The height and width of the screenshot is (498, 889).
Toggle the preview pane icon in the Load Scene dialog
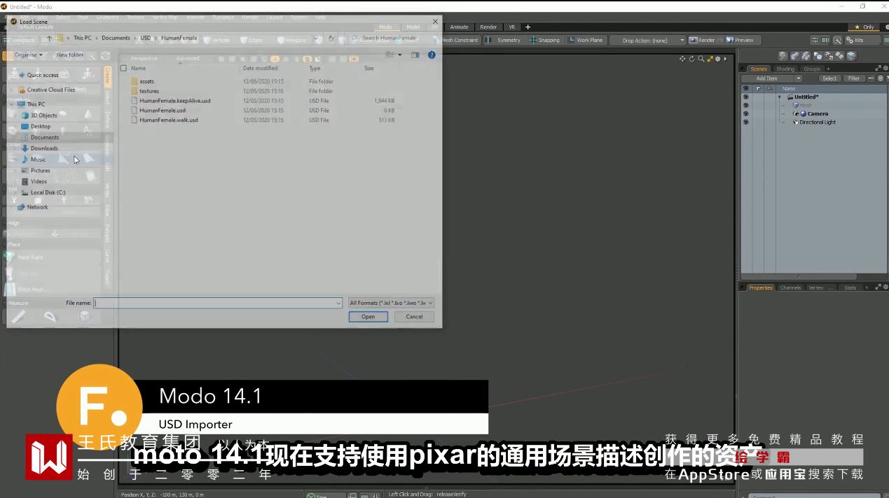[x=415, y=55]
